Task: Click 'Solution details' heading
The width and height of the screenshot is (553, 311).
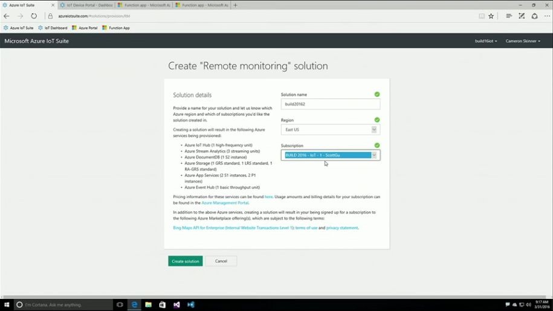Action: 192,95
